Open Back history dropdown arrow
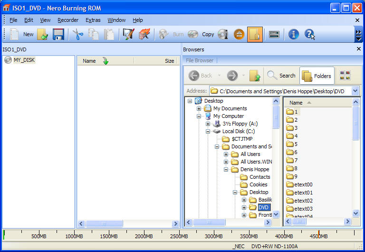 coord(219,75)
